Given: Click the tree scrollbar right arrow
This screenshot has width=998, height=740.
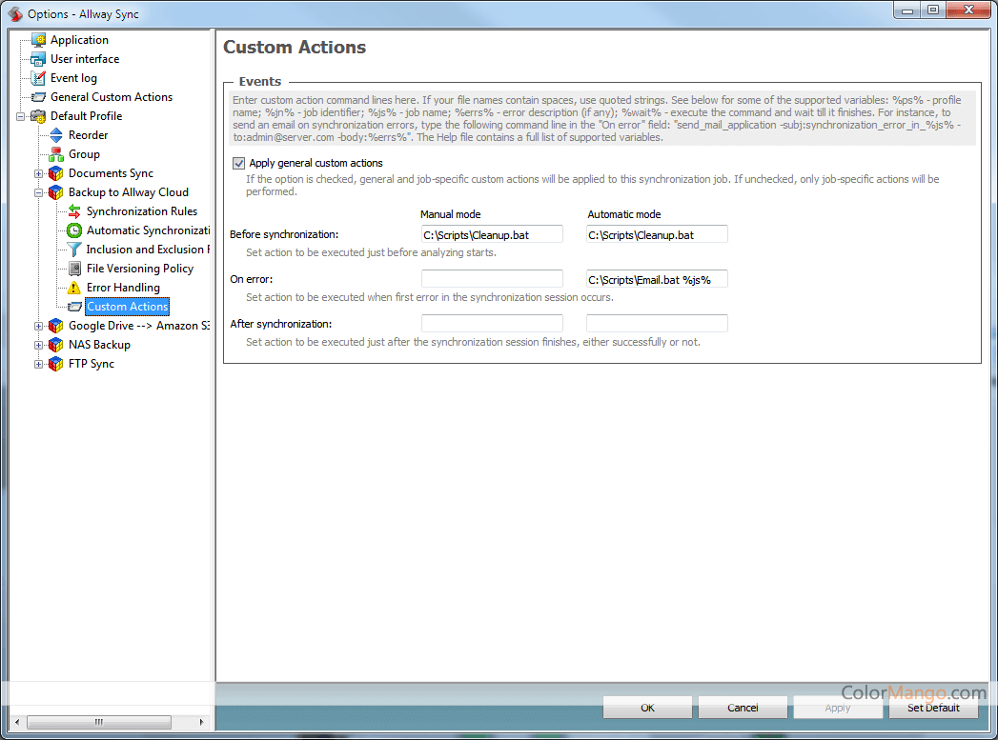Looking at the screenshot, I should pyautogui.click(x=202, y=722).
